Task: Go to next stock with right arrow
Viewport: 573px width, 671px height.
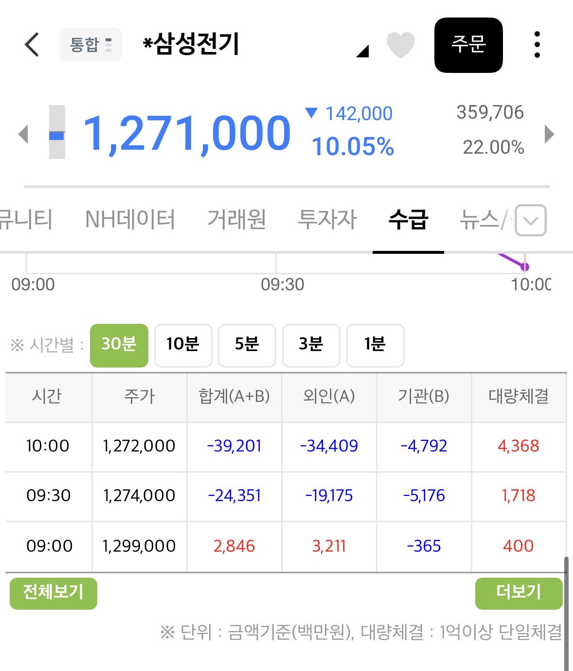Action: [549, 134]
